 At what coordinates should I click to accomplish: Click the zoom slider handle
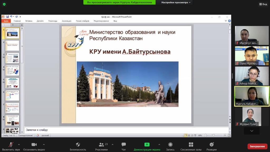[x=214, y=135]
